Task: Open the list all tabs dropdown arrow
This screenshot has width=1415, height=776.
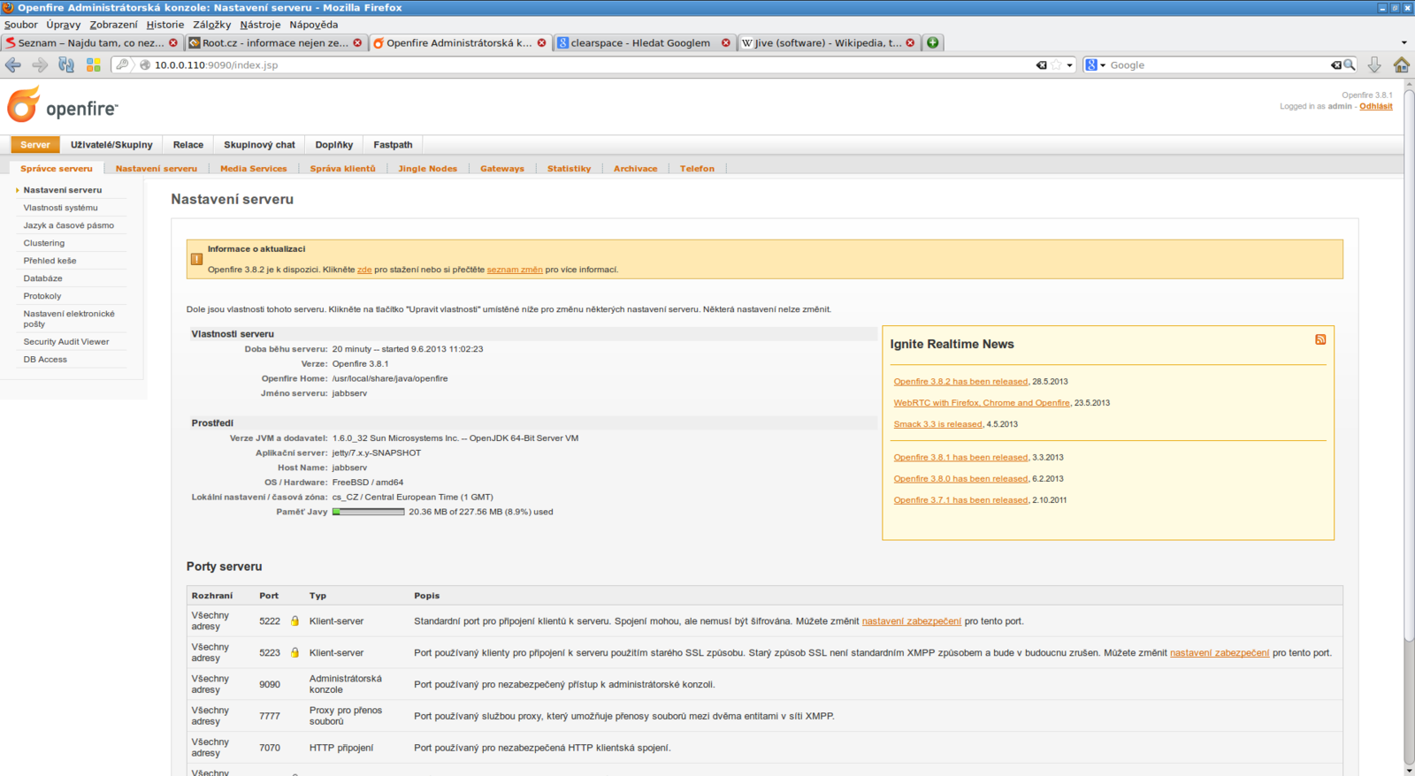Action: (1404, 42)
